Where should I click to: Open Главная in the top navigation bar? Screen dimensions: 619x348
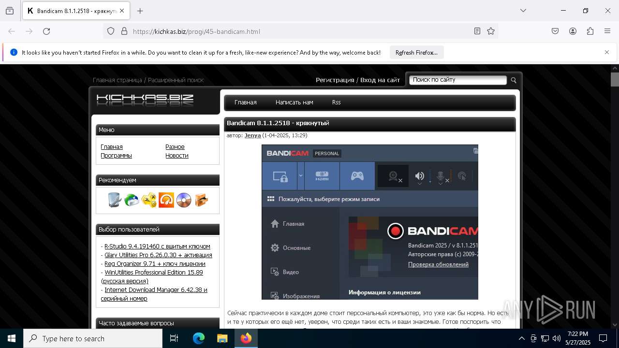click(x=246, y=102)
